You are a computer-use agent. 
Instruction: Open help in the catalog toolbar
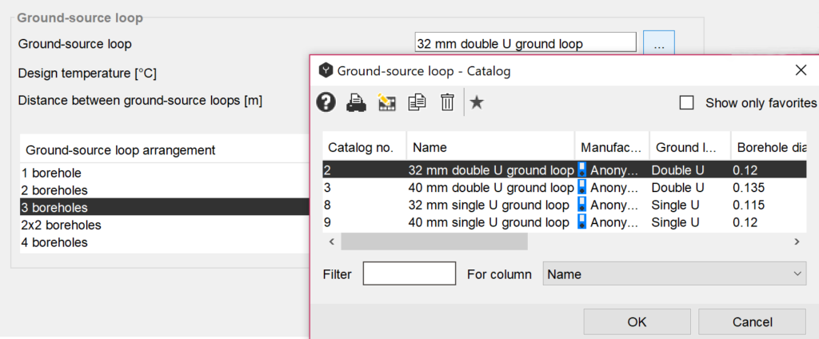326,102
